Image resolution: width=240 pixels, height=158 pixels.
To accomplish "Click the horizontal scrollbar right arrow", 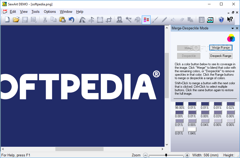I will point(162,149).
